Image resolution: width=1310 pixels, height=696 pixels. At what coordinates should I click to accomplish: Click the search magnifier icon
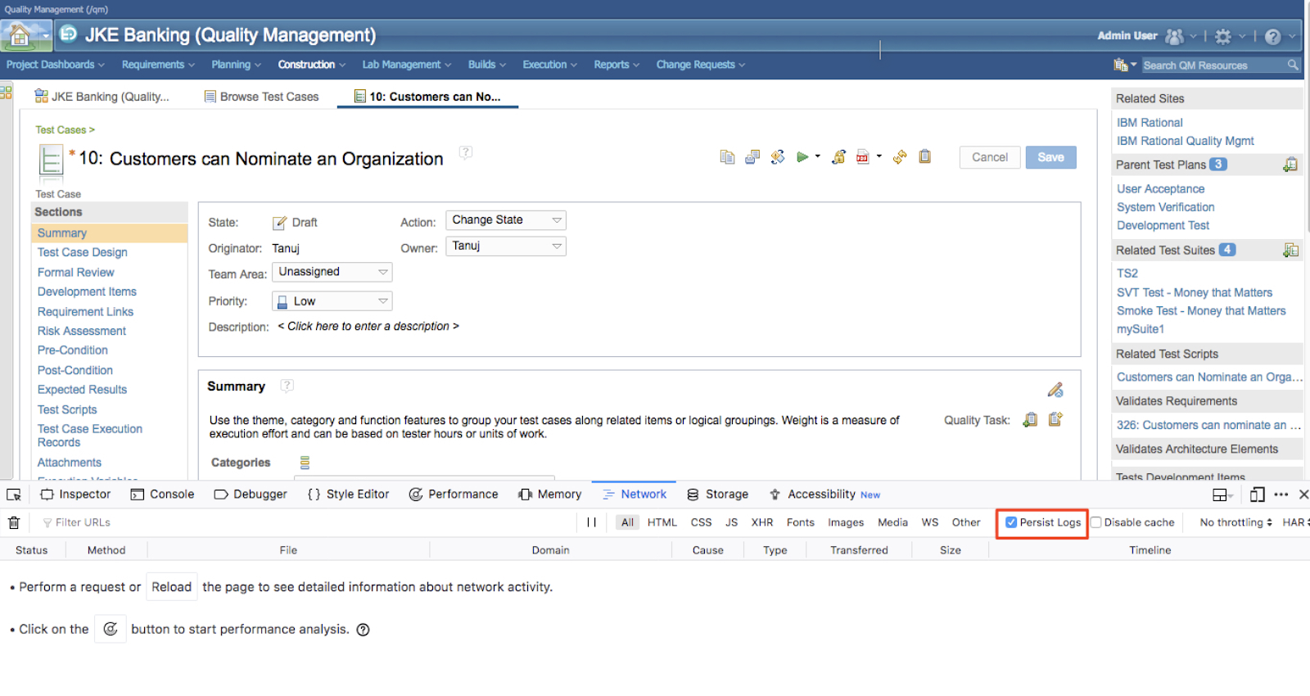[1293, 65]
